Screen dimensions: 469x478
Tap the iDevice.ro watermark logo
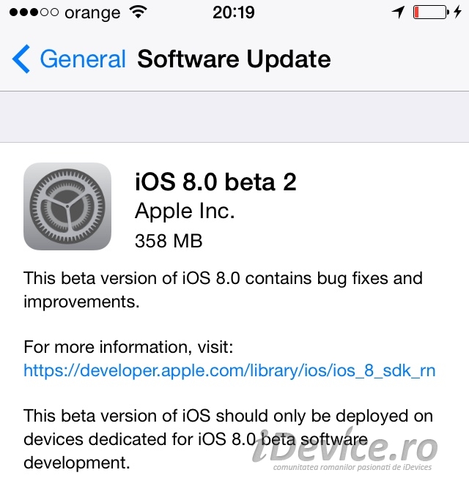tap(345, 449)
